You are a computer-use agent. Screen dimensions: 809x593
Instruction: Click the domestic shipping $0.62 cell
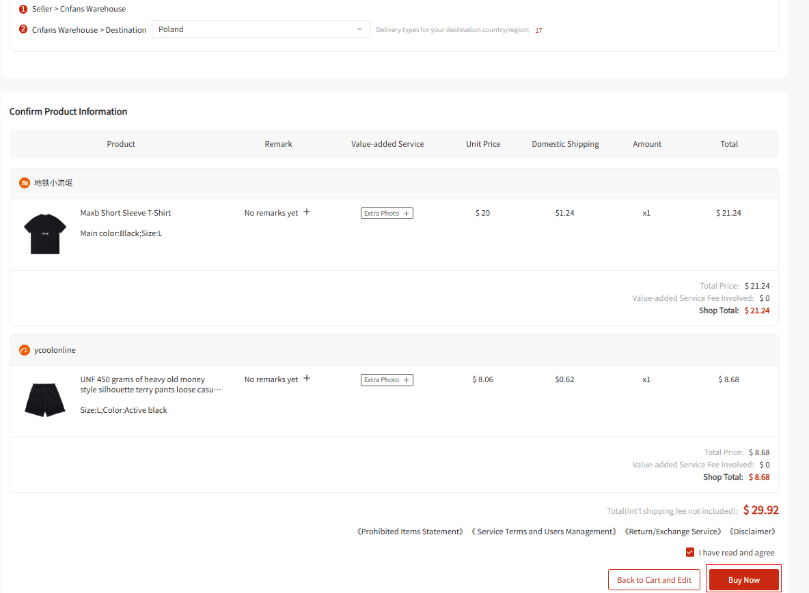[564, 379]
